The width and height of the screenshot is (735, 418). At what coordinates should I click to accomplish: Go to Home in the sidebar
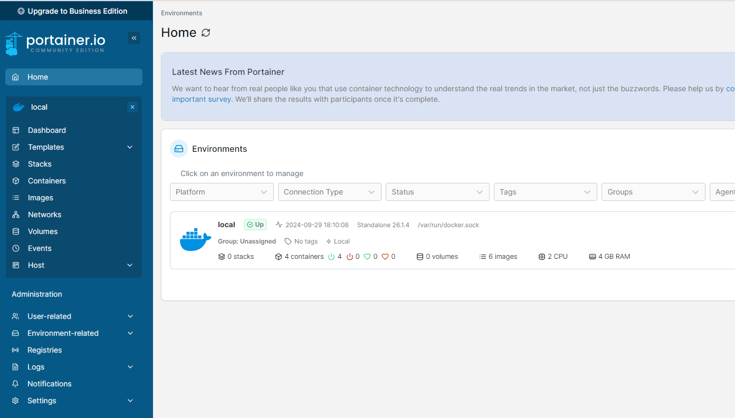(74, 77)
